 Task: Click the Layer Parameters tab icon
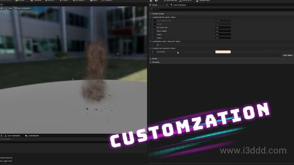point(171,5)
